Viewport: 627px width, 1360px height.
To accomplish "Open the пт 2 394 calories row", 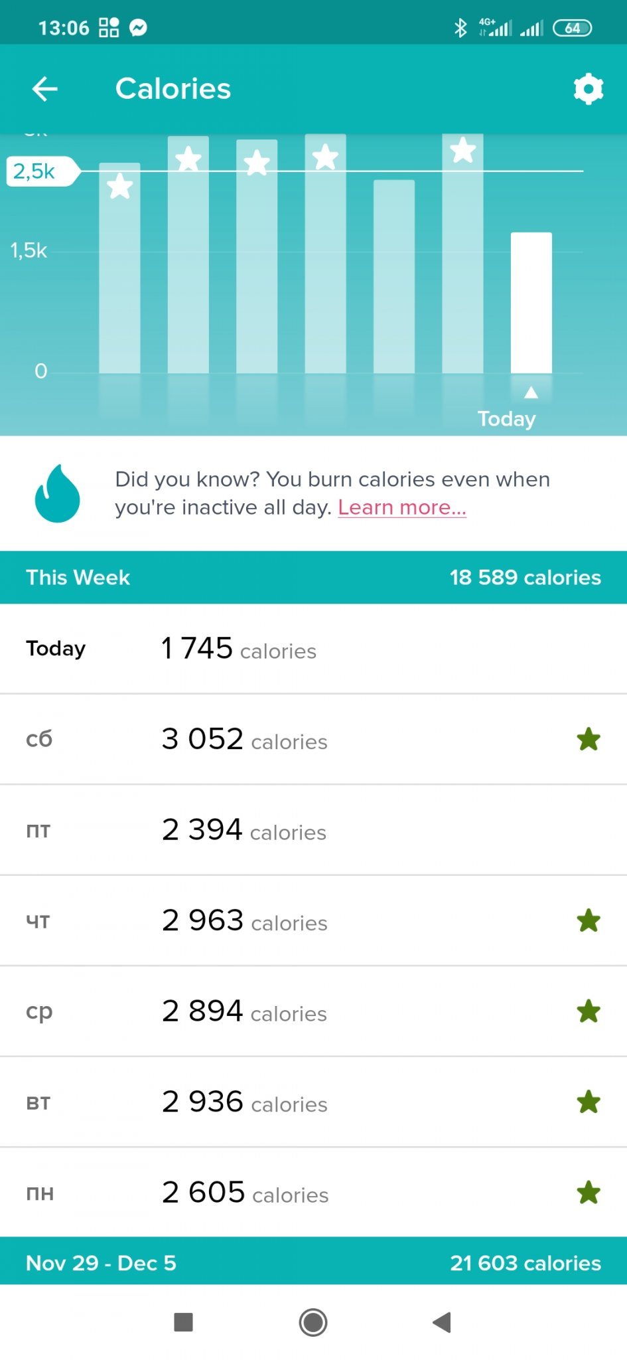I will click(x=313, y=830).
